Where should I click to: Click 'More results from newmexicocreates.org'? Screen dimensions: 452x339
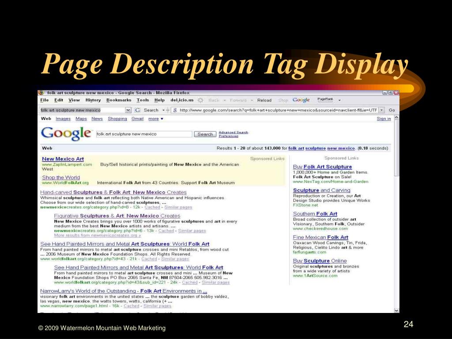[98, 235]
